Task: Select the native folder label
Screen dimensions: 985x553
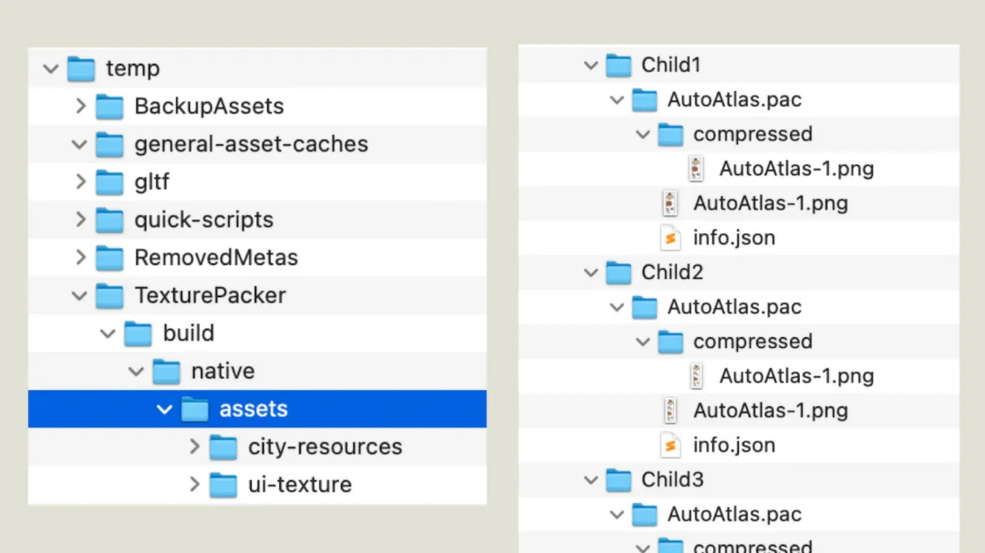Action: 223,371
